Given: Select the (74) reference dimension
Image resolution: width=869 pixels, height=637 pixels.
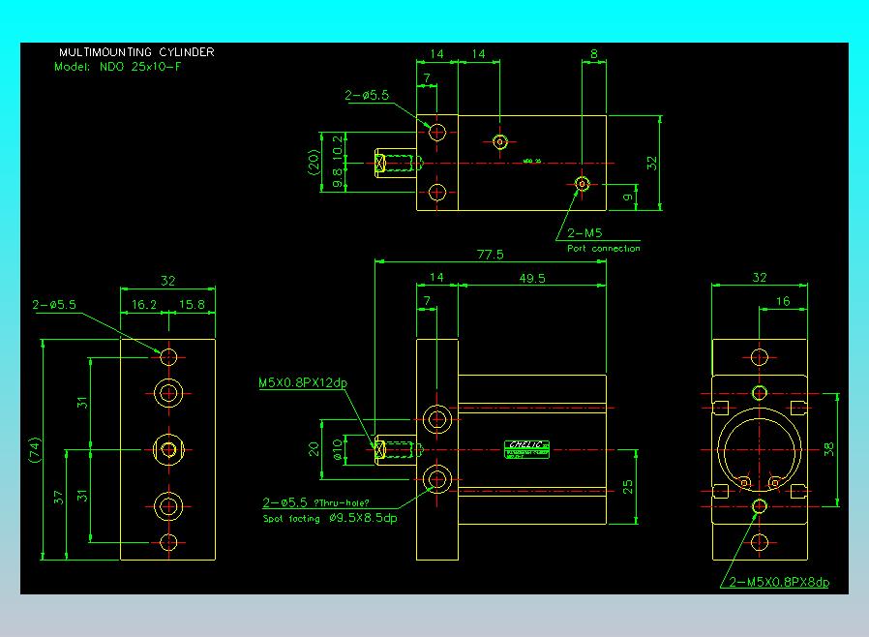Looking at the screenshot, I should tap(35, 449).
